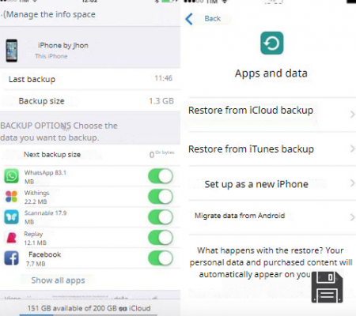Tap the 1.3 GB backup size value
356x316 pixels.
pyautogui.click(x=161, y=101)
